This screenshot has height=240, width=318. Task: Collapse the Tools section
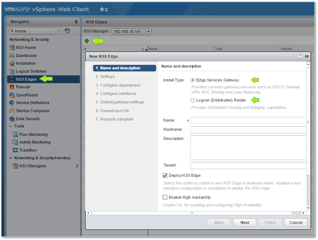click(x=11, y=126)
